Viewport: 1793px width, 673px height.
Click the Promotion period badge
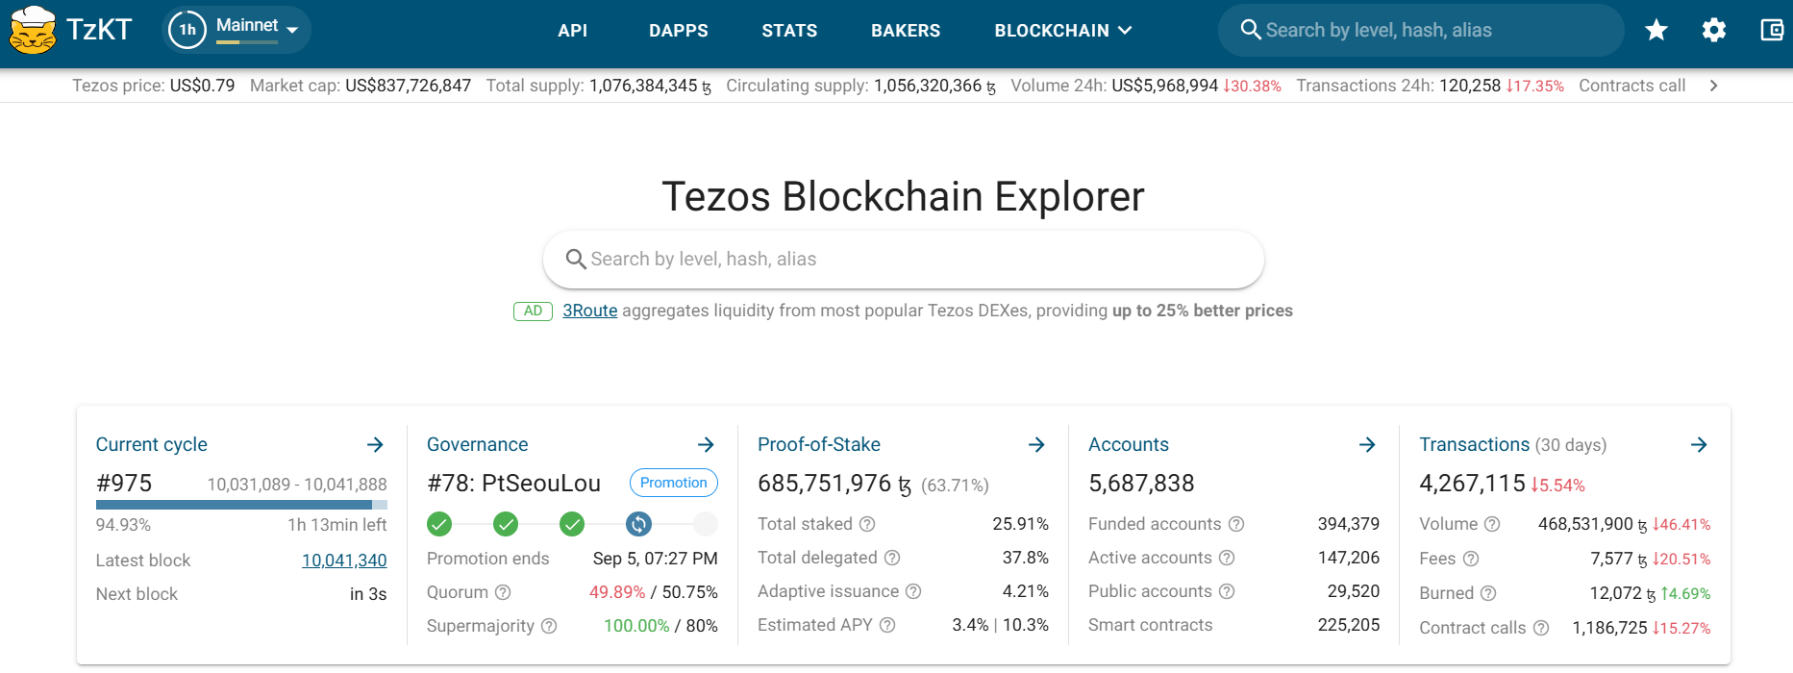[674, 483]
